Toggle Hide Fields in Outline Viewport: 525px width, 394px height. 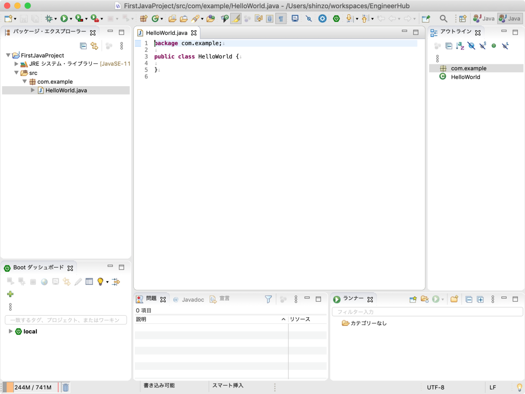point(471,46)
